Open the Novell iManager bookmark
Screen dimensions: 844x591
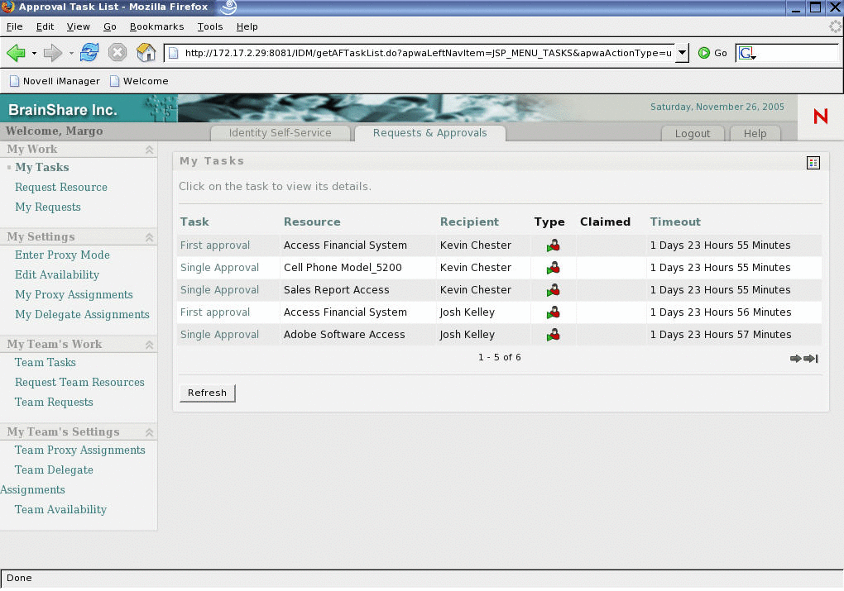pos(55,81)
